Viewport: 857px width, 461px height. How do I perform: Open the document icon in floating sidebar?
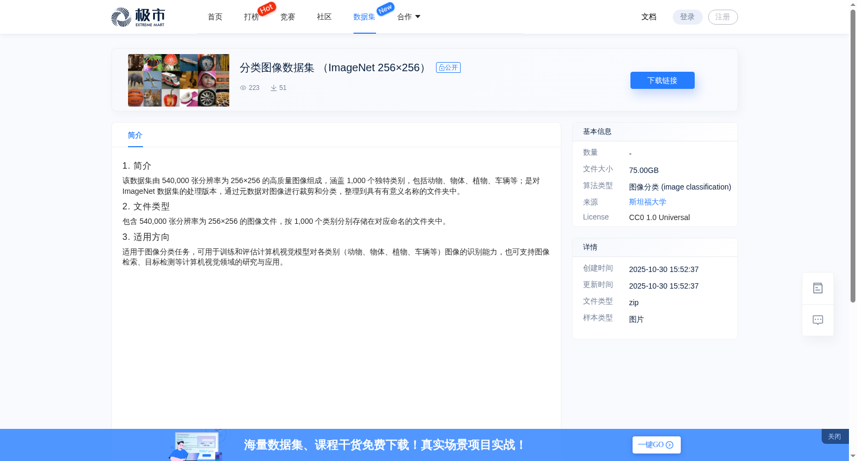(x=817, y=288)
